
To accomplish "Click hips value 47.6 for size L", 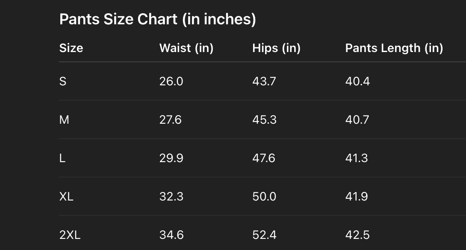I will (264, 158).
